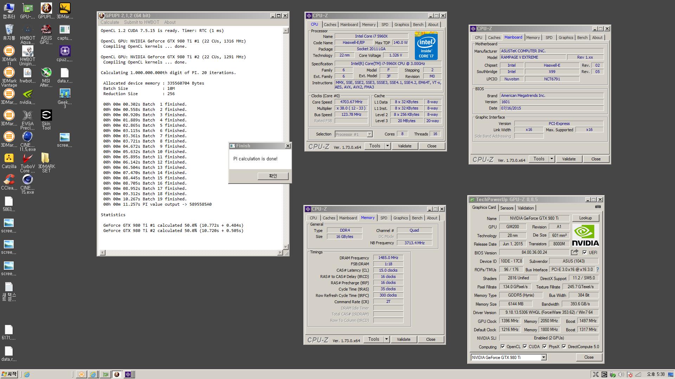Open Submit to HWBOT menu in GPUPI

(141, 22)
